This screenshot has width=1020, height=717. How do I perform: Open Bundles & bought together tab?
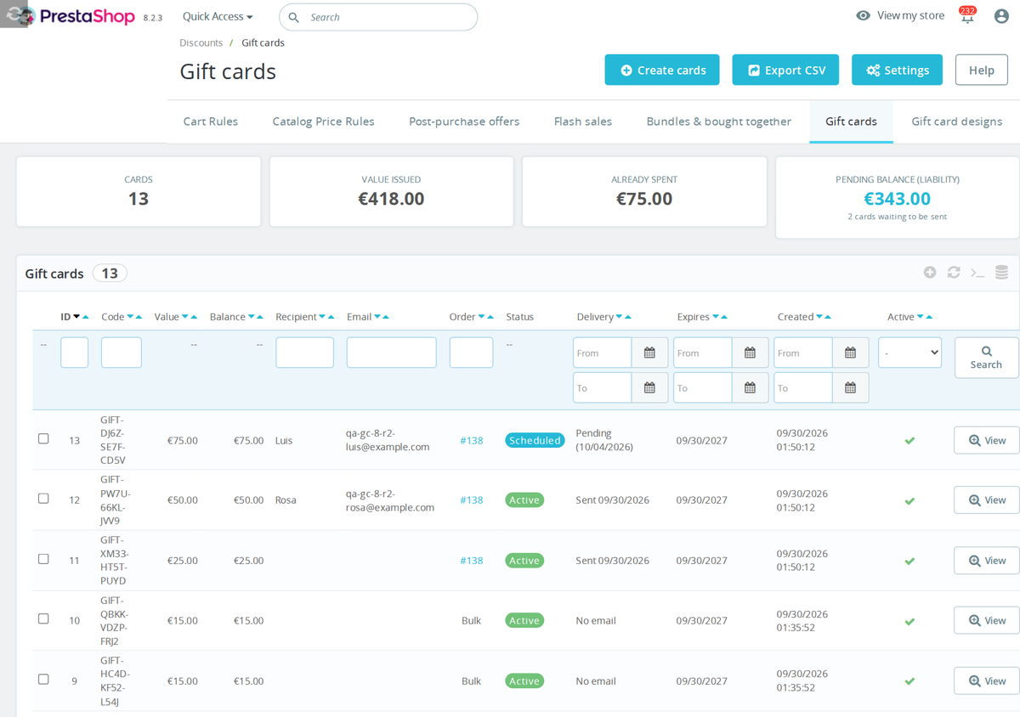(719, 121)
